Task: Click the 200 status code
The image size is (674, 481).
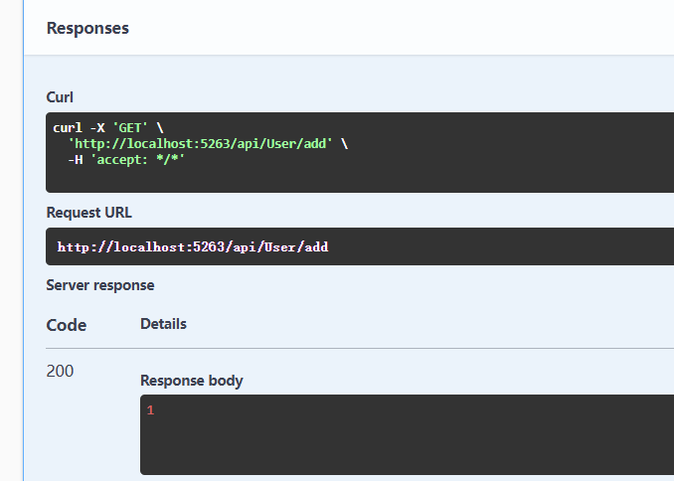Action: (x=60, y=371)
